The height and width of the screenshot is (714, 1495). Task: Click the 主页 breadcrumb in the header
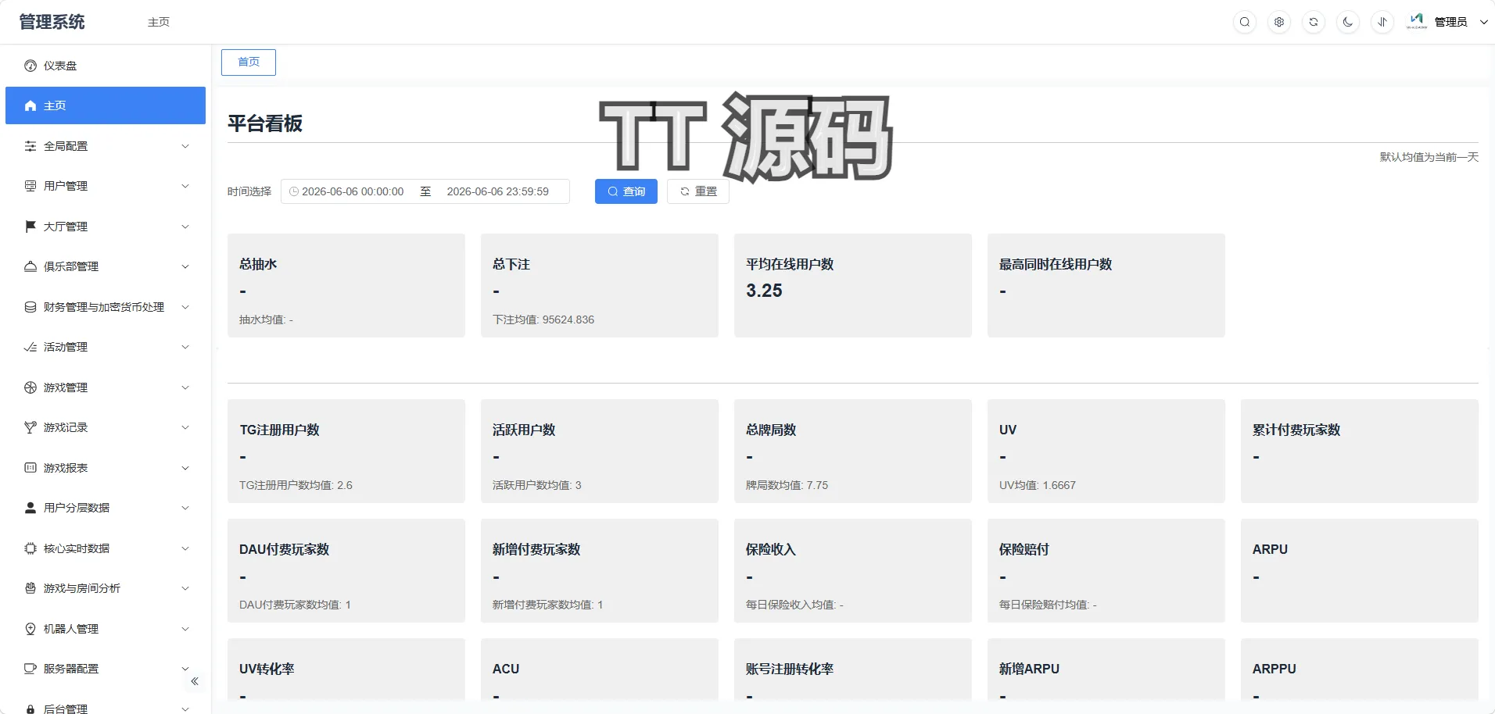click(x=159, y=22)
